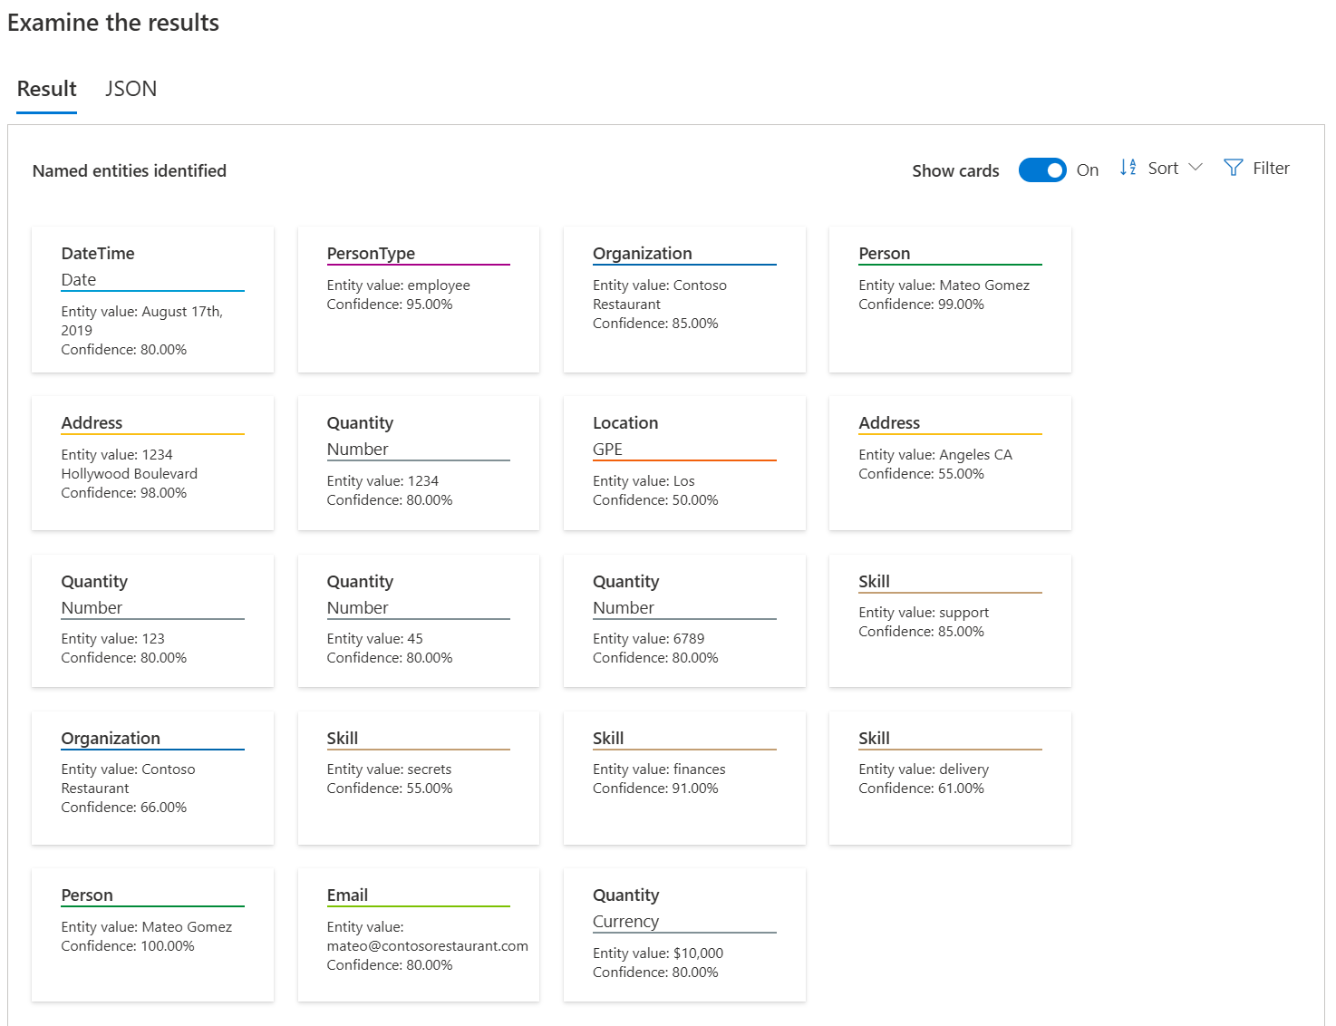Screen dimensions: 1336x1026
Task: Click Confidence: 91.00% on finances card
Action: point(655,789)
